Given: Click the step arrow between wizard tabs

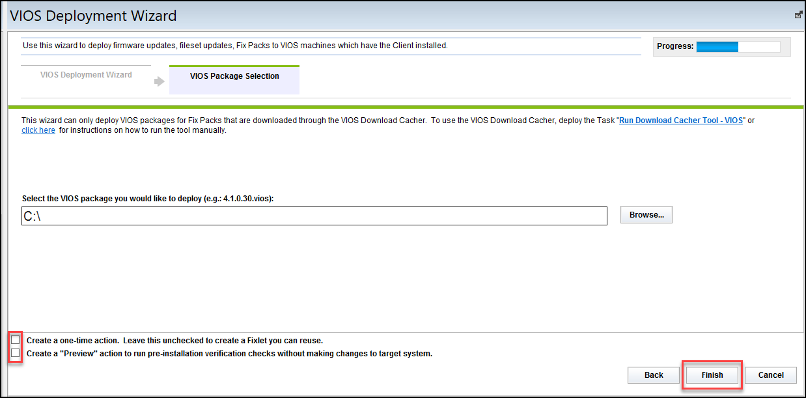Looking at the screenshot, I should click(160, 81).
